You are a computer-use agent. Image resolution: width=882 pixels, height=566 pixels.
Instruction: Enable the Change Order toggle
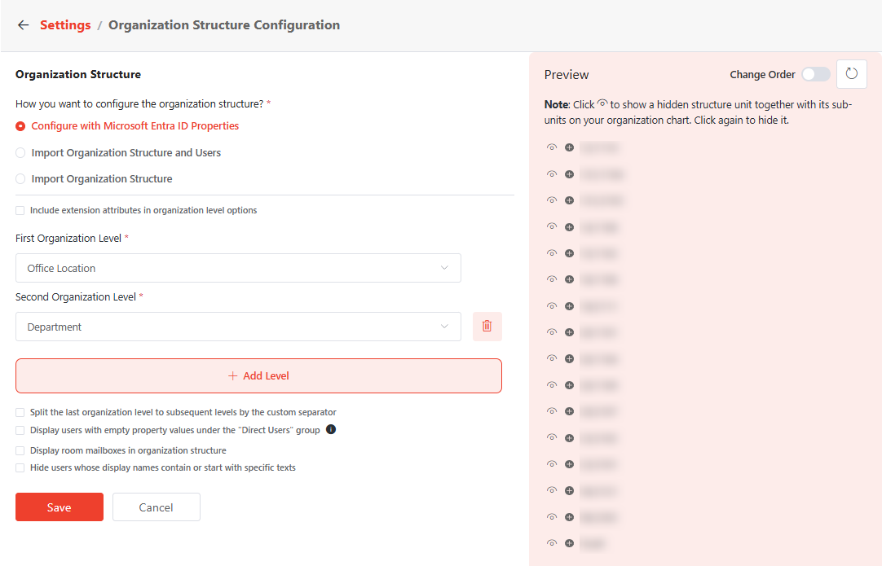(x=816, y=74)
